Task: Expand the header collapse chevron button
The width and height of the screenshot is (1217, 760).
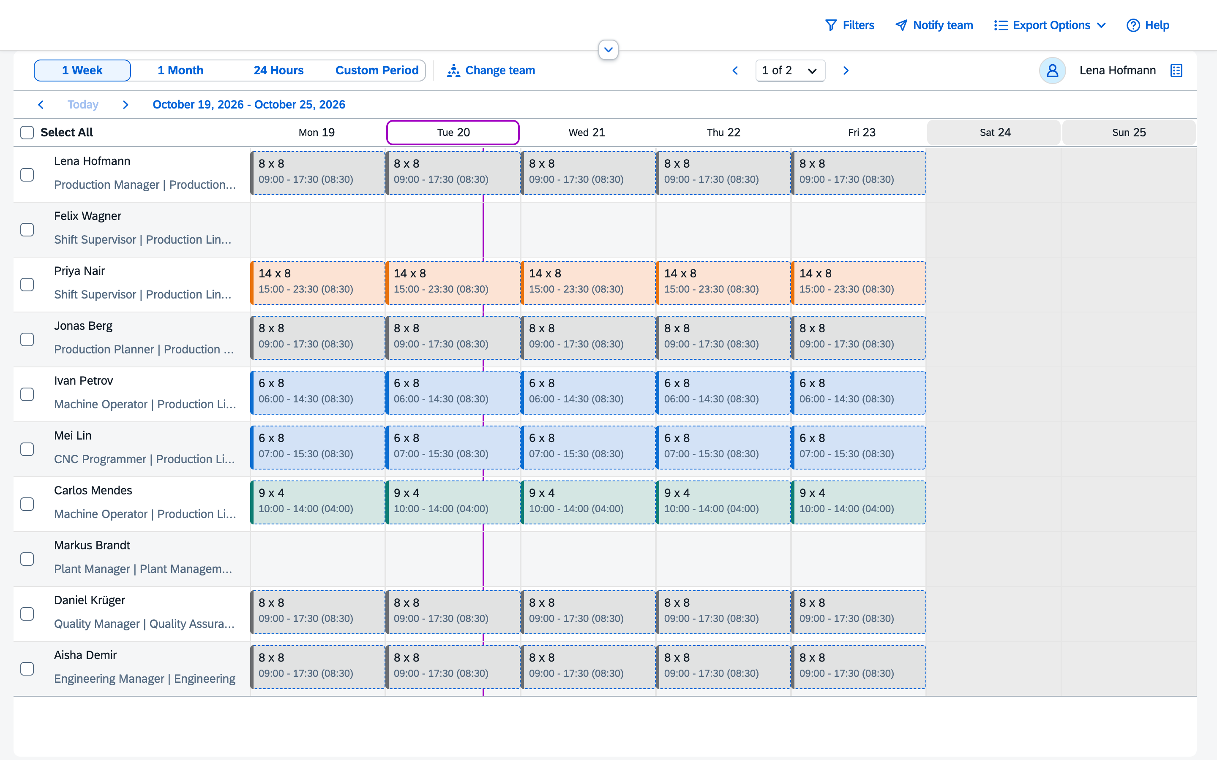Action: [x=608, y=50]
